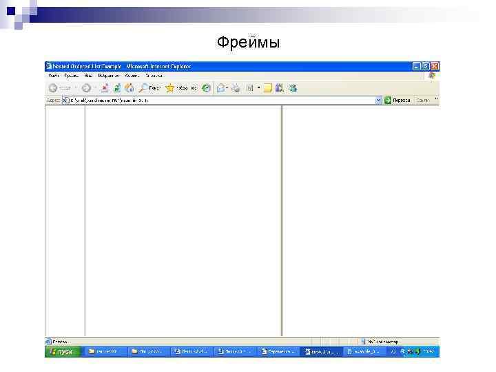496x372 pixels.
Task: Click the Research book icon in toolbar
Action: coord(279,88)
